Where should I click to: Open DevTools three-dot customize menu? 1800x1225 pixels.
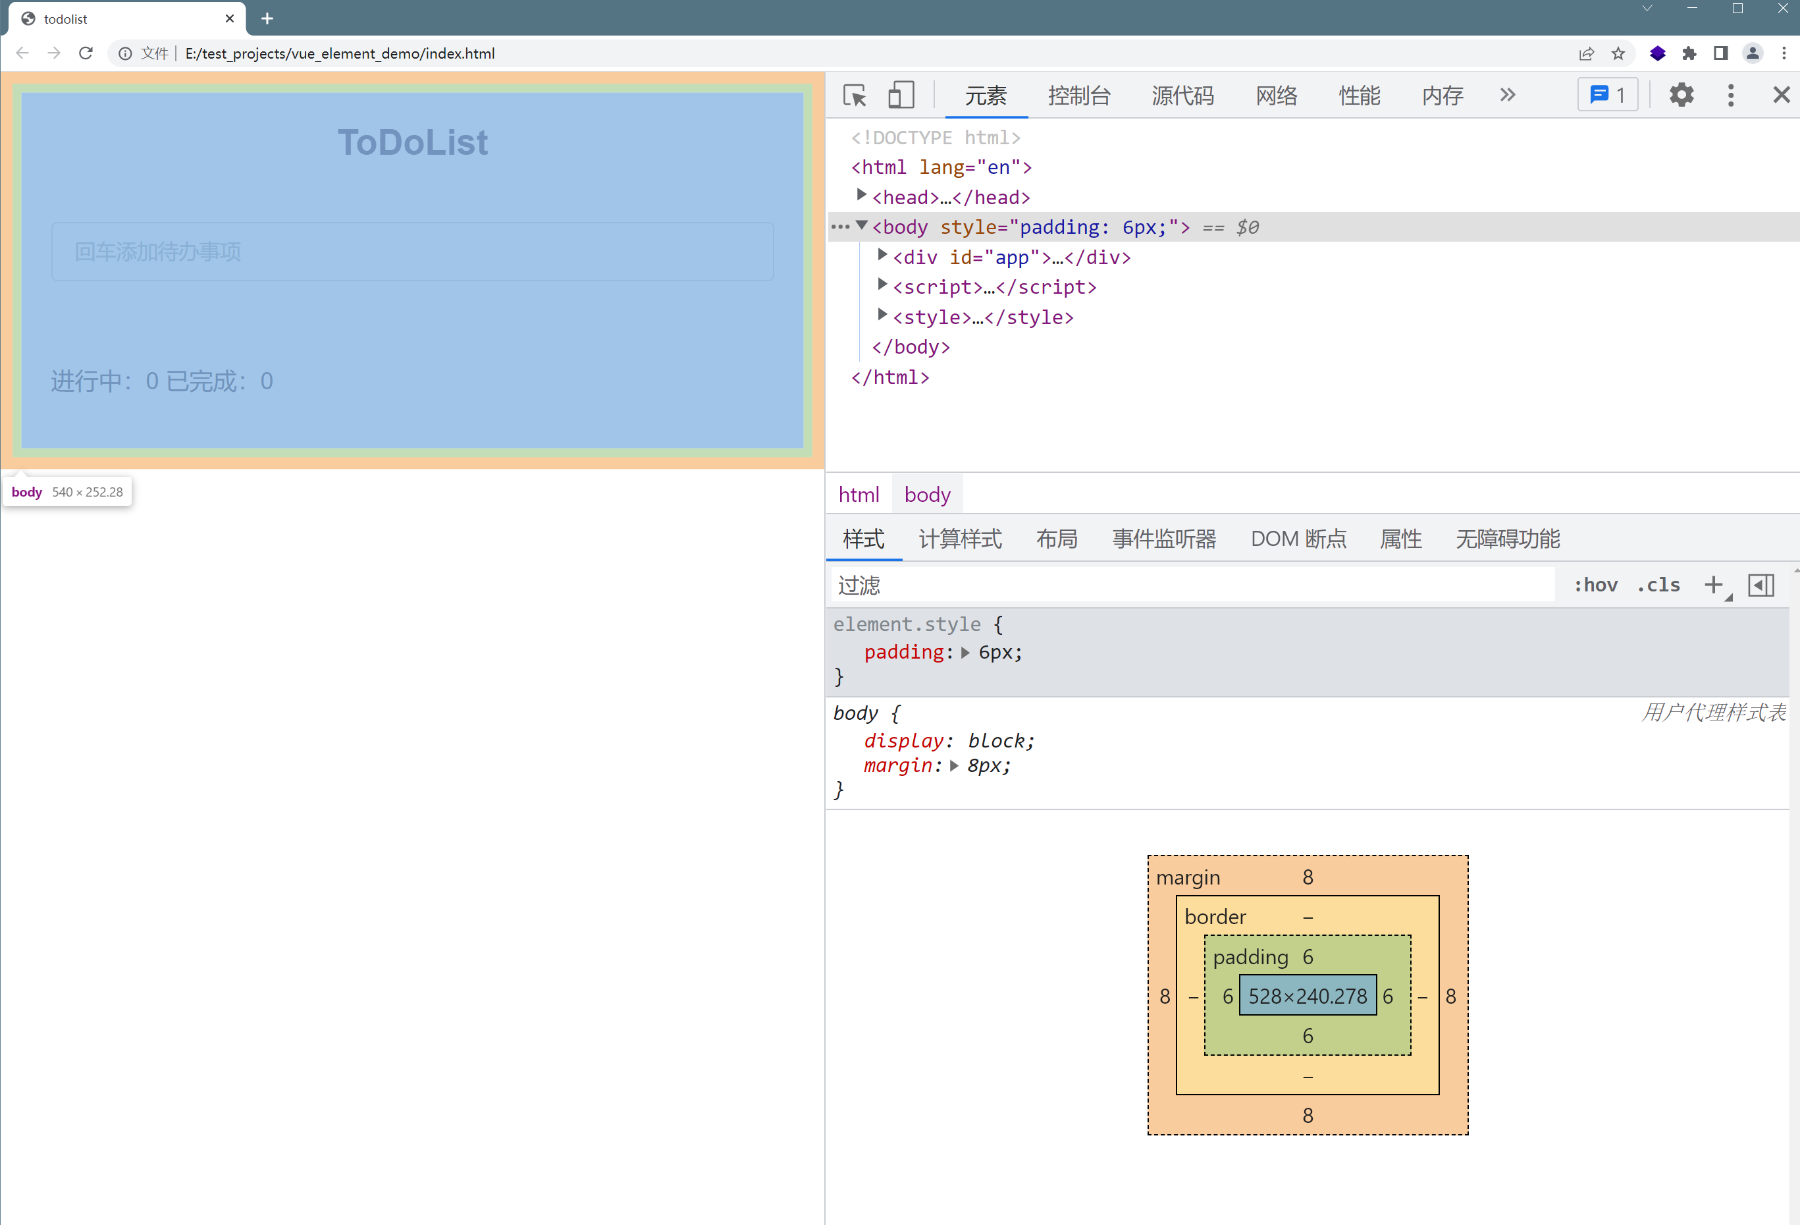point(1730,95)
